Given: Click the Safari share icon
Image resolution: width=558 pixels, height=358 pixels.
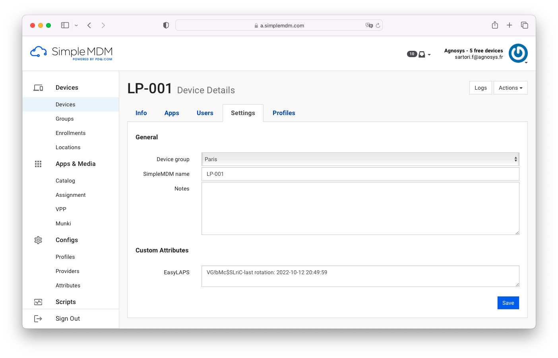Looking at the screenshot, I should (x=495, y=25).
